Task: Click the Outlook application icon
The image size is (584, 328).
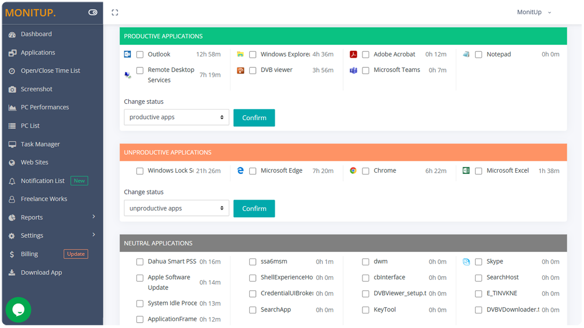Action: (128, 54)
